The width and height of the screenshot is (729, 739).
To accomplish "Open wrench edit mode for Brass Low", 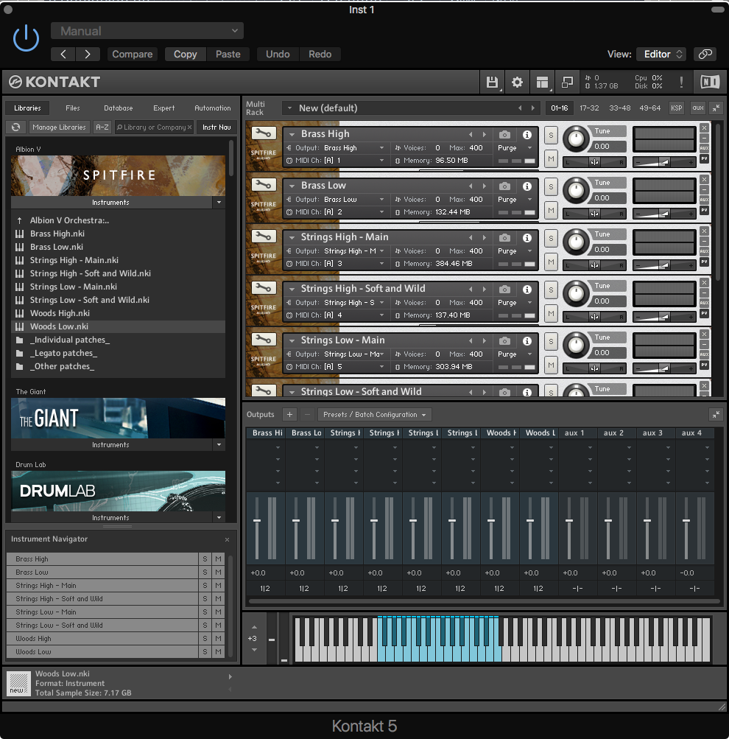I will pos(264,185).
